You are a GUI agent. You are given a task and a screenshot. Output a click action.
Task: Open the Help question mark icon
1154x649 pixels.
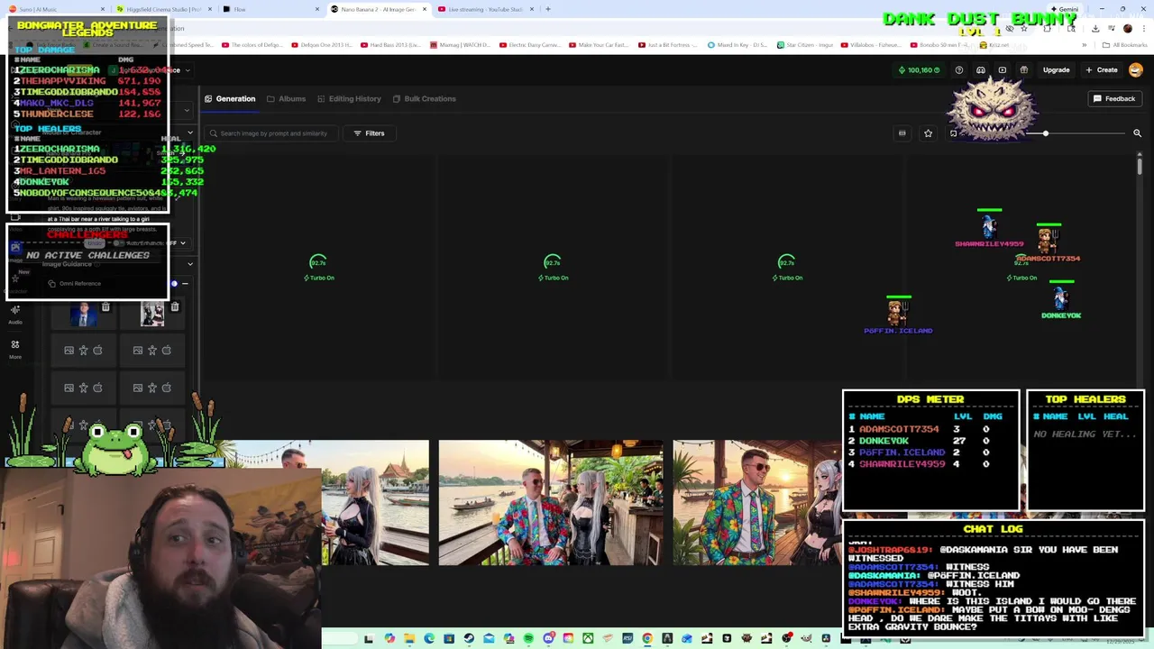[959, 70]
